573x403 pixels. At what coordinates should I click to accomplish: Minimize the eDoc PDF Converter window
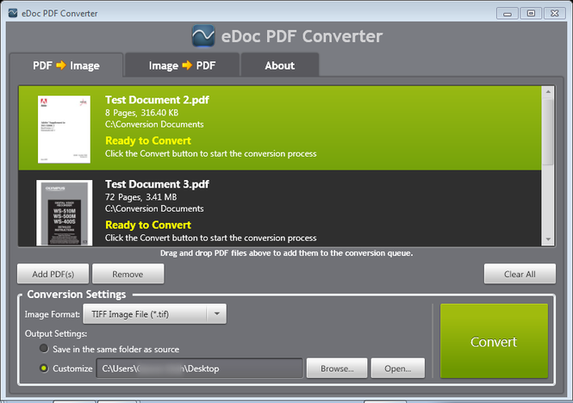click(x=508, y=14)
